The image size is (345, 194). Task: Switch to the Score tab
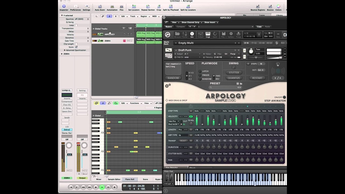tap(145, 179)
